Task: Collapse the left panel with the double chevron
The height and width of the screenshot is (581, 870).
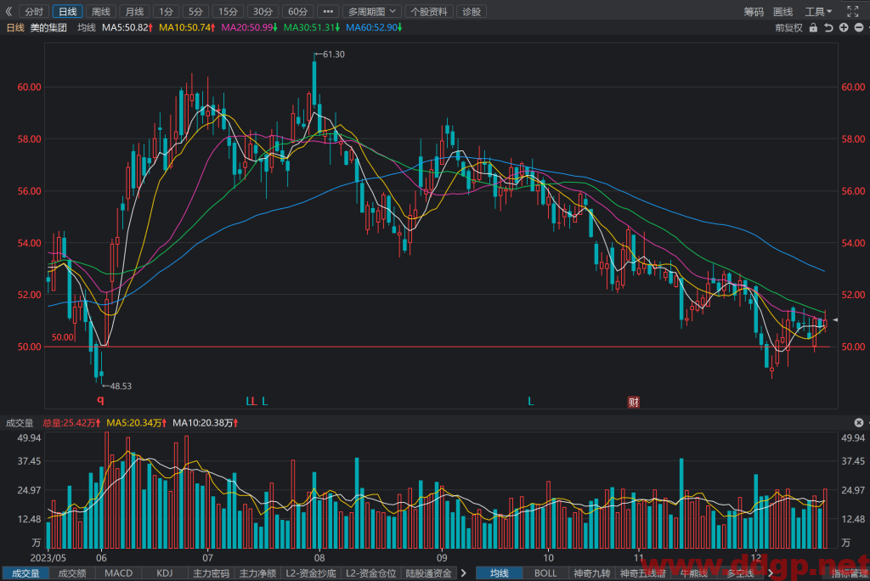Action: coord(8,11)
